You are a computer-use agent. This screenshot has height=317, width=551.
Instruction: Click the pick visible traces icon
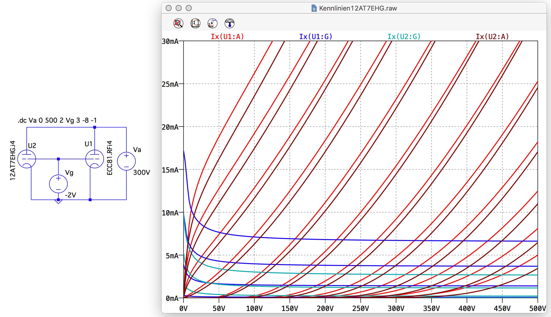click(x=213, y=23)
